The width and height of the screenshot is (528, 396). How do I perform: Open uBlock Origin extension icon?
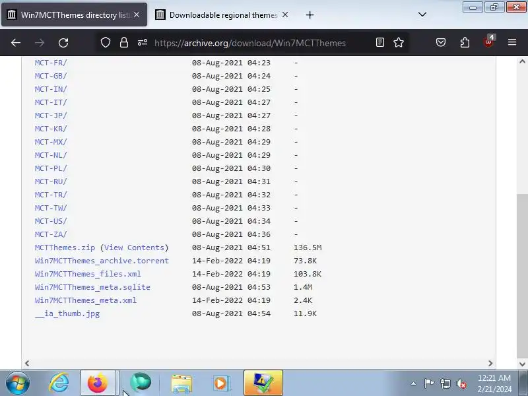pyautogui.click(x=488, y=42)
